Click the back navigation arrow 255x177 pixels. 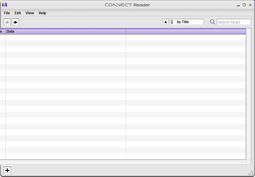pyautogui.click(x=7, y=22)
